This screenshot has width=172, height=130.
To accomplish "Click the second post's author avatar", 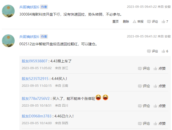I will 8,41.
